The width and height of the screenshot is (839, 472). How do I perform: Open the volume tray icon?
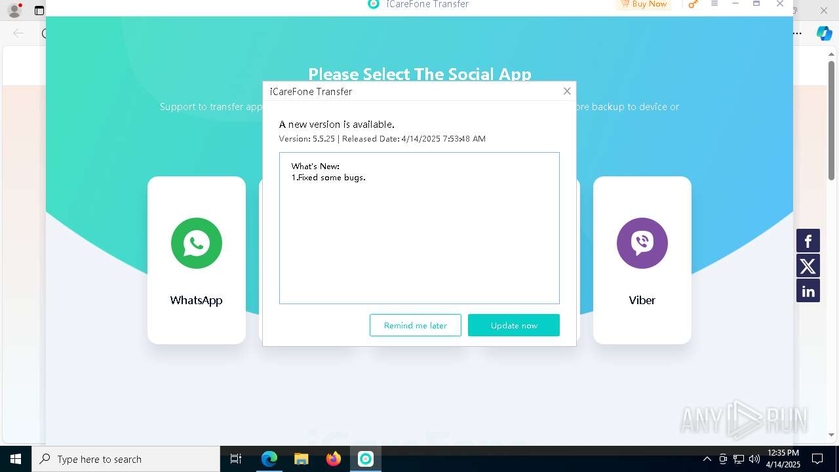coord(754,459)
